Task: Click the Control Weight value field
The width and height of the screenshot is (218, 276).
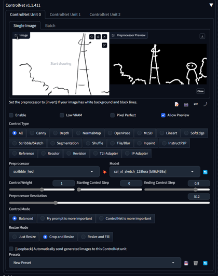Action: coord(63,183)
